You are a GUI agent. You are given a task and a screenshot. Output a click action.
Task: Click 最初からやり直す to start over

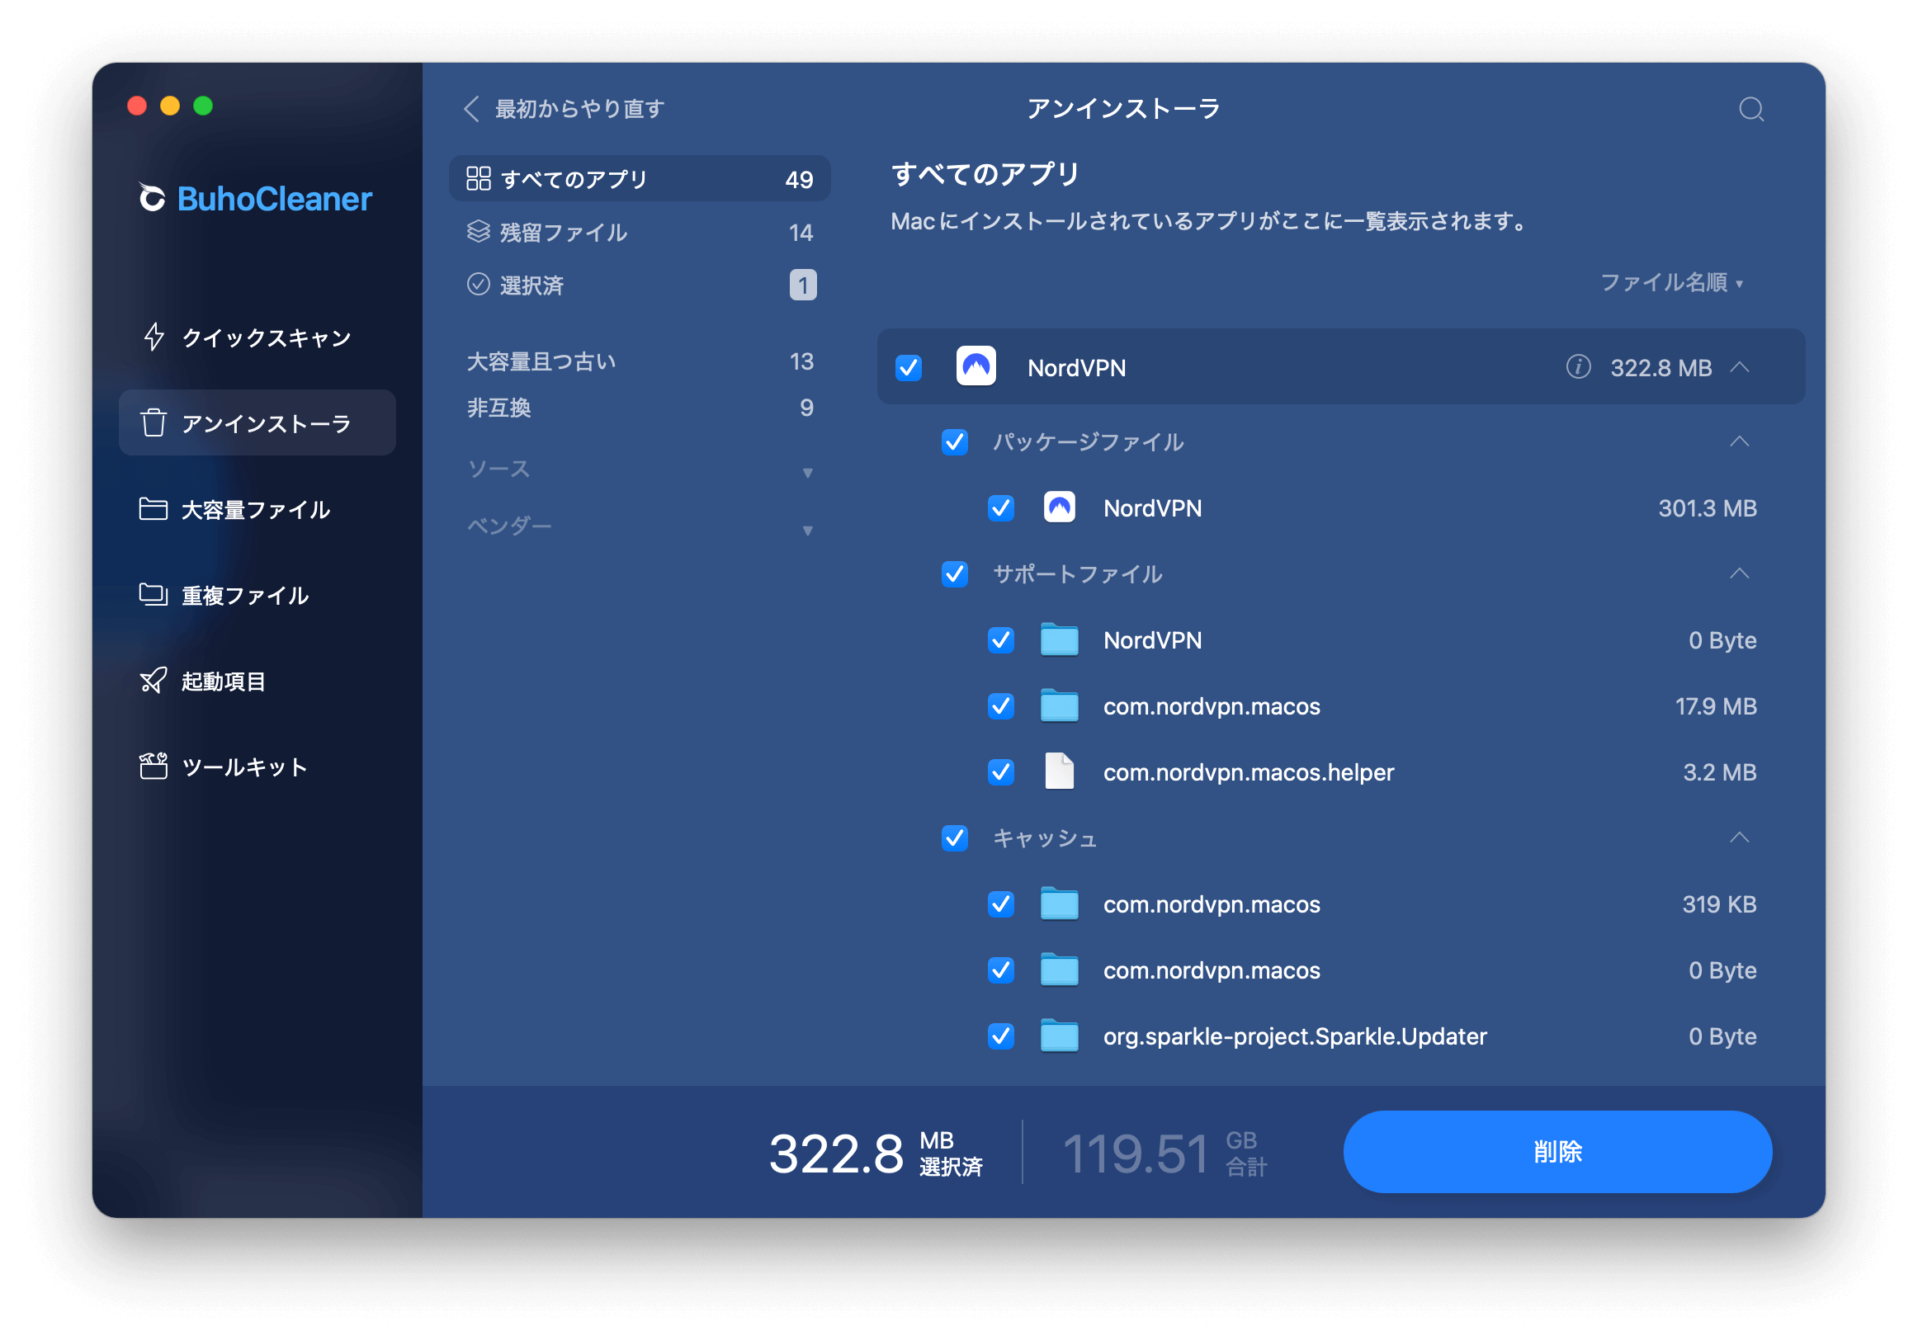(579, 109)
